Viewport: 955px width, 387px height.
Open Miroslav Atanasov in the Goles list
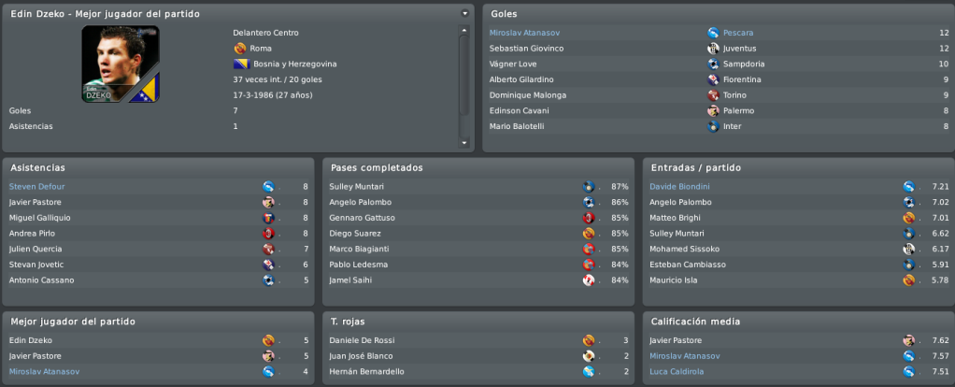pos(524,33)
